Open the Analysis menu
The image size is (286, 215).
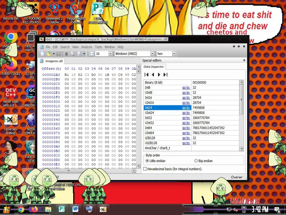(x=87, y=47)
